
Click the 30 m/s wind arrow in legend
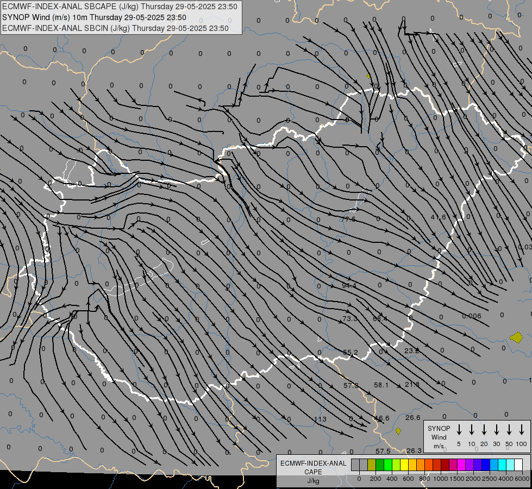pos(496,430)
